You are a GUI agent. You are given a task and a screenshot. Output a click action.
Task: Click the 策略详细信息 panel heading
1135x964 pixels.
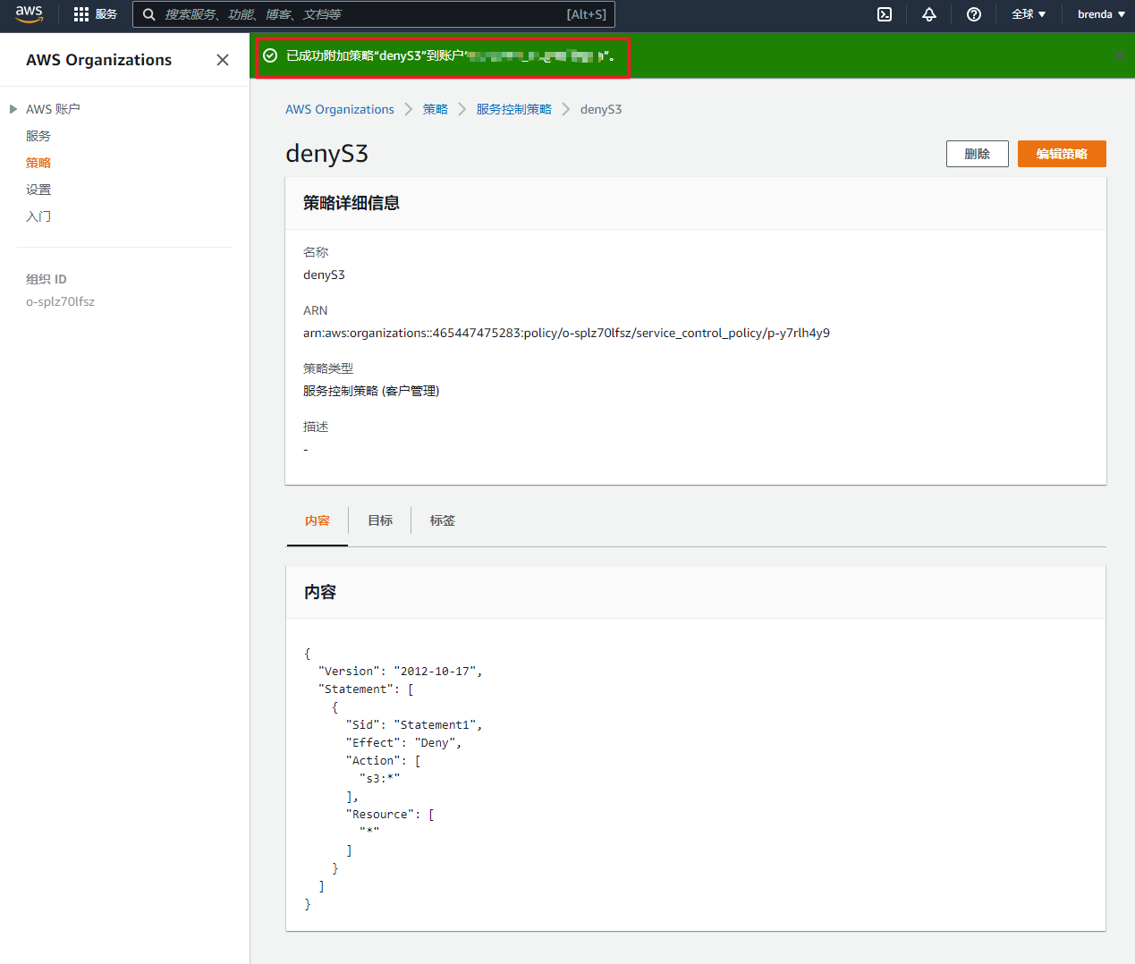(x=352, y=203)
